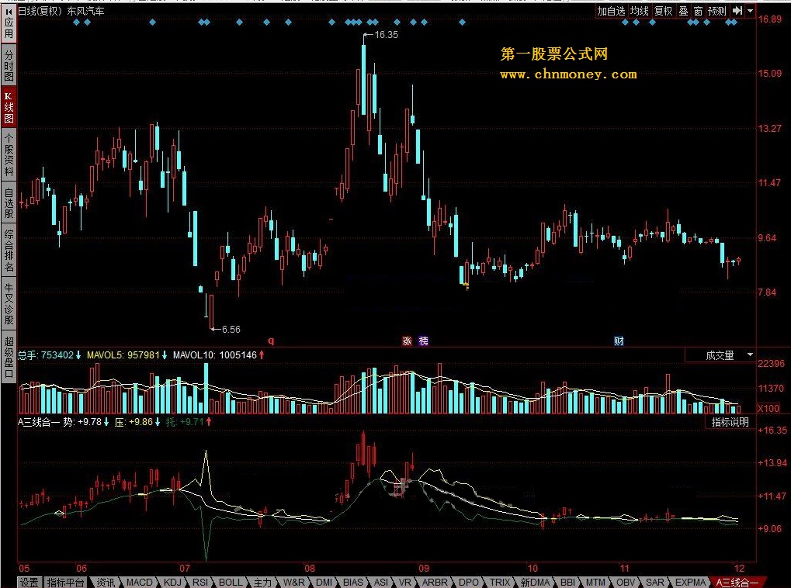Click the jump-to-end arrow icon

(x=737, y=11)
